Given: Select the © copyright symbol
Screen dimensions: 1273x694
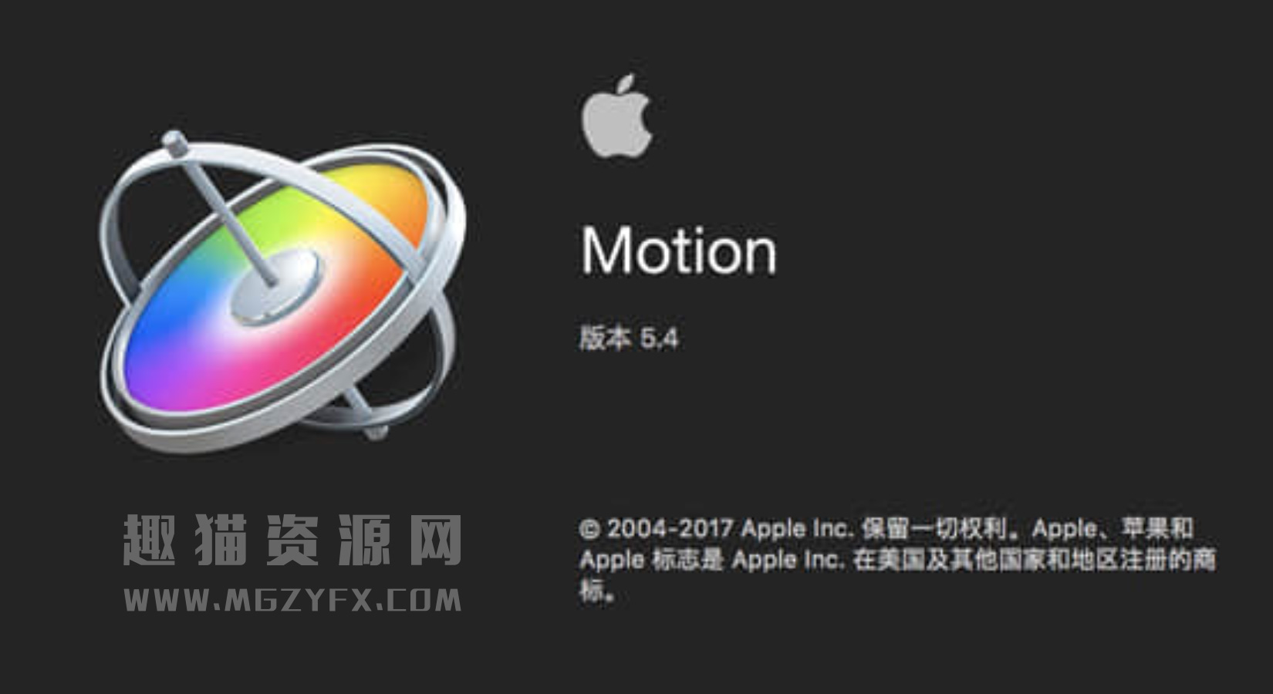Looking at the screenshot, I should click(589, 529).
